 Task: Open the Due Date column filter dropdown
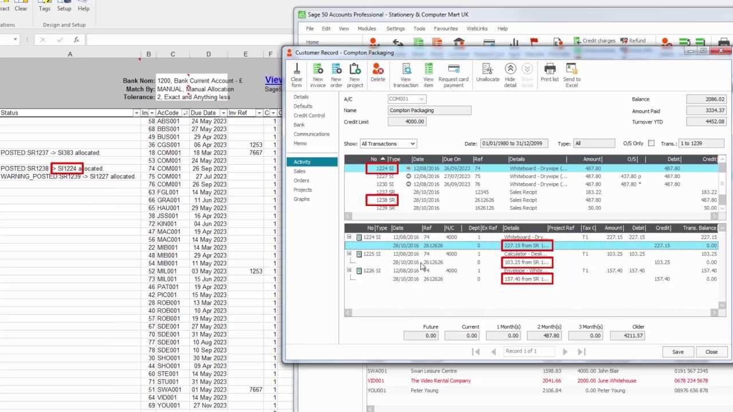click(222, 113)
